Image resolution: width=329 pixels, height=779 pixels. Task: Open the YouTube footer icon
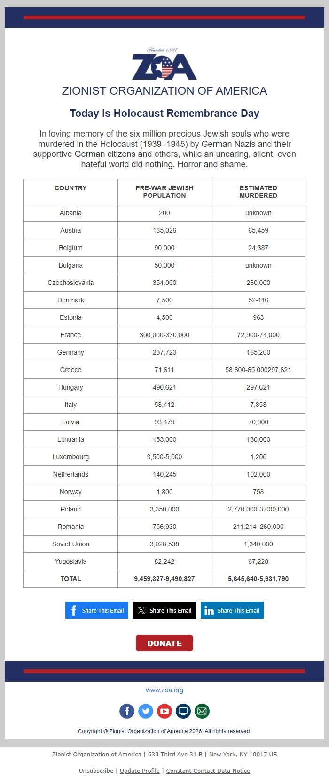pos(164,711)
